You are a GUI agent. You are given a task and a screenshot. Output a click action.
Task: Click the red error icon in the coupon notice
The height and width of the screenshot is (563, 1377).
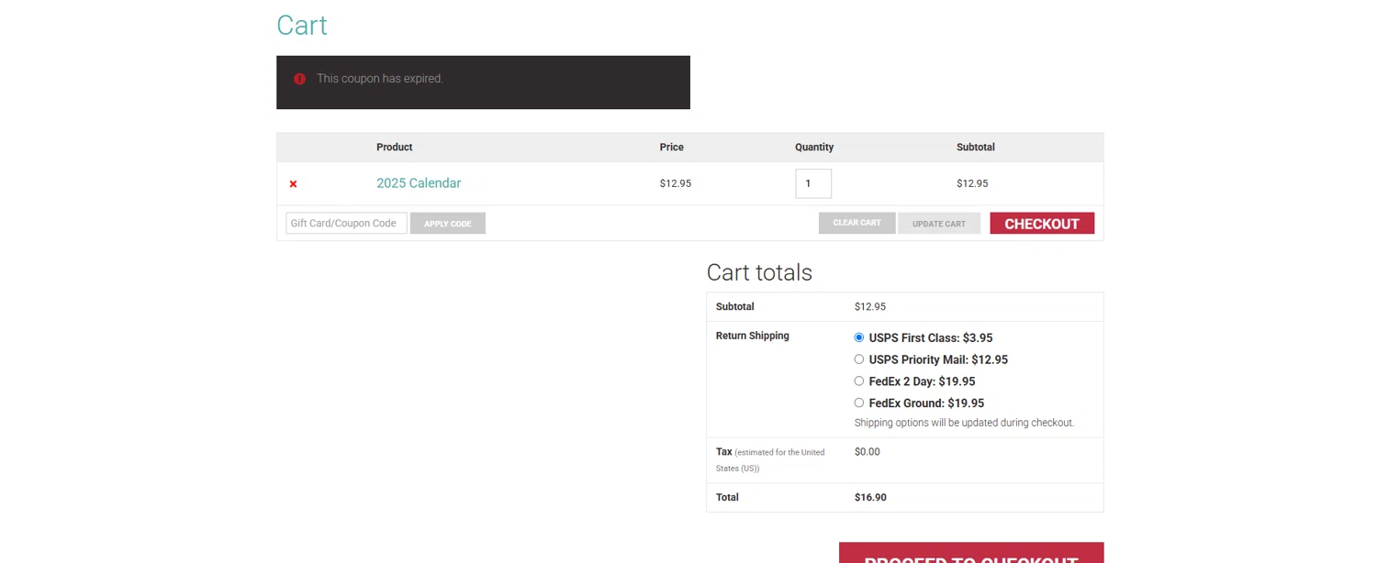[x=299, y=79]
